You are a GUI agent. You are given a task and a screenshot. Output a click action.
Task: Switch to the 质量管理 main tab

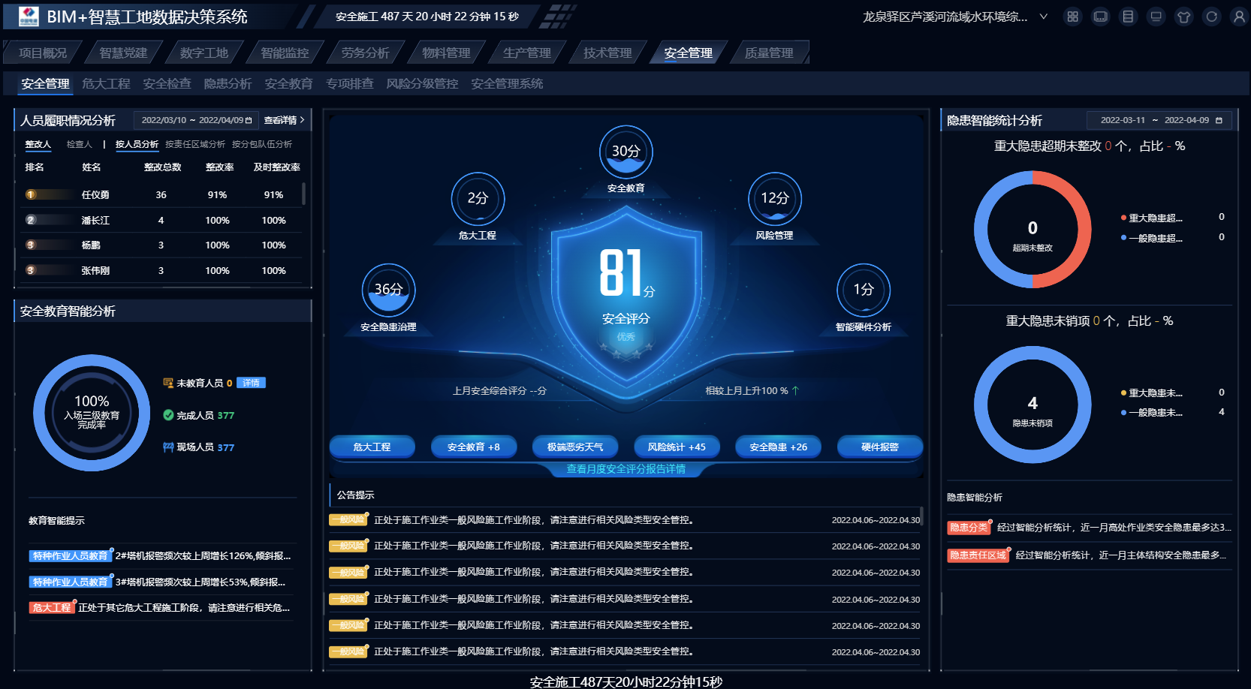[768, 53]
